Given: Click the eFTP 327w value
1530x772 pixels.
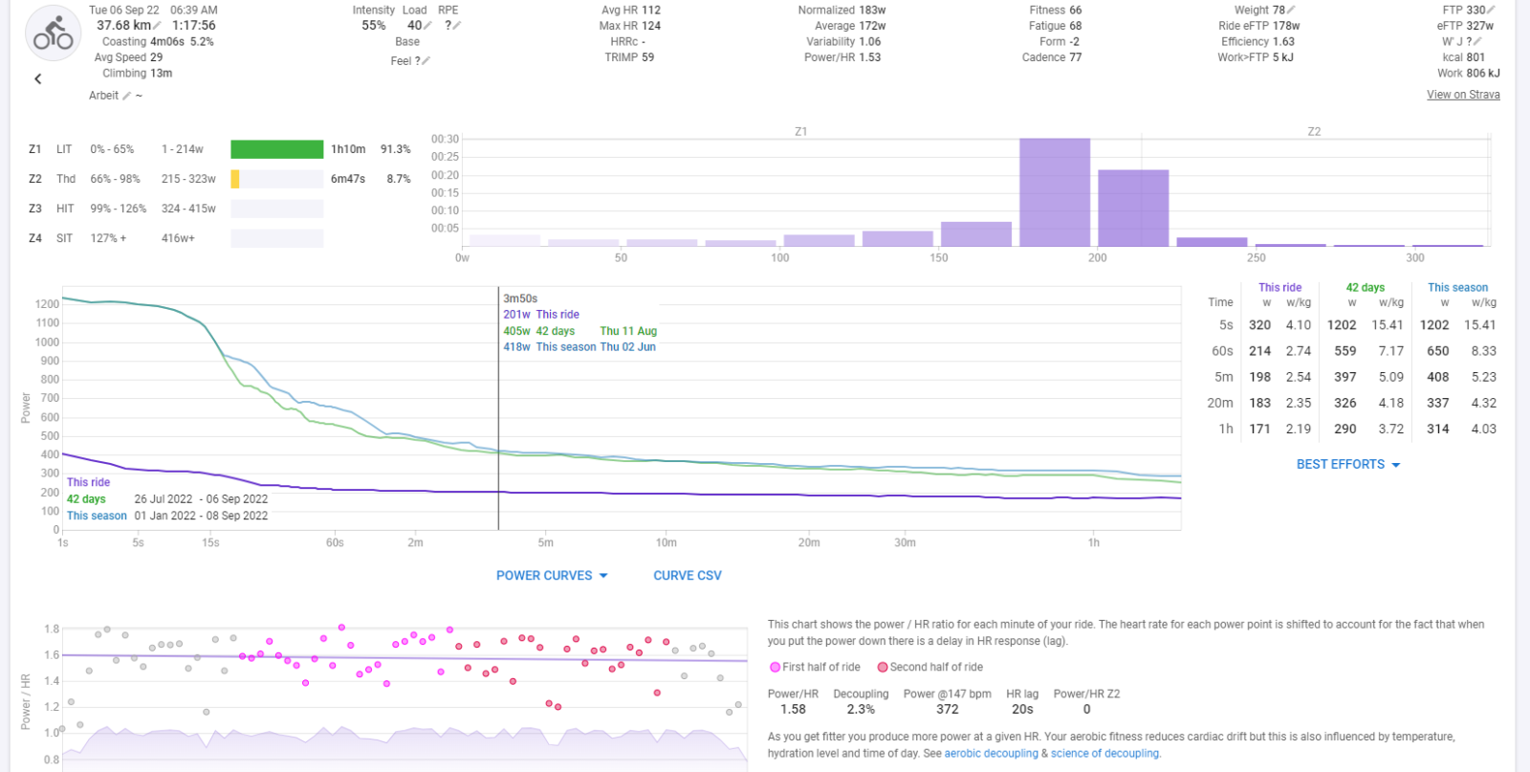Looking at the screenshot, I should (1480, 26).
